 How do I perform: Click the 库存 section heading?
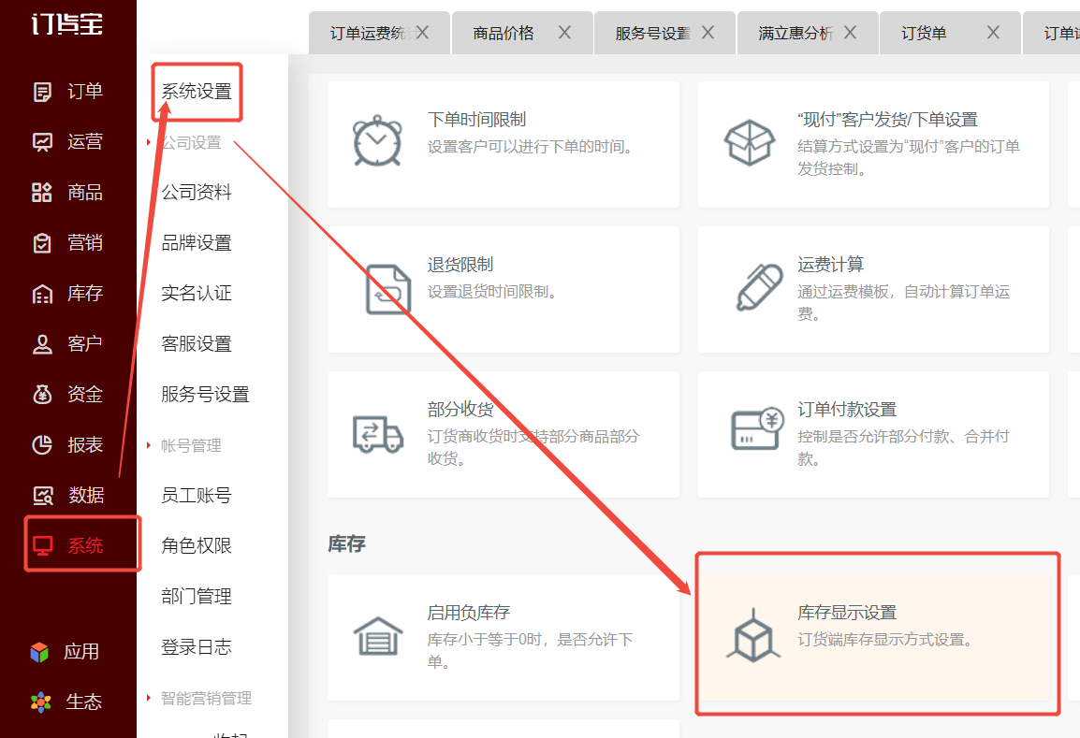click(x=346, y=543)
